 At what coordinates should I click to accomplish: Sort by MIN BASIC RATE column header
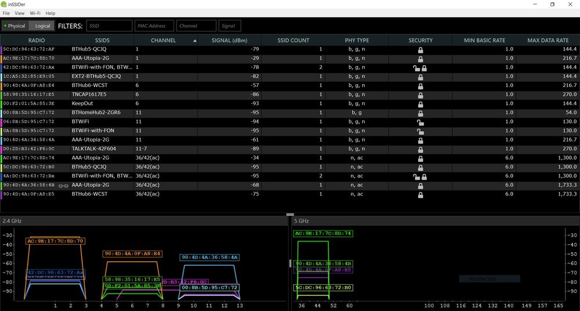[x=484, y=40]
